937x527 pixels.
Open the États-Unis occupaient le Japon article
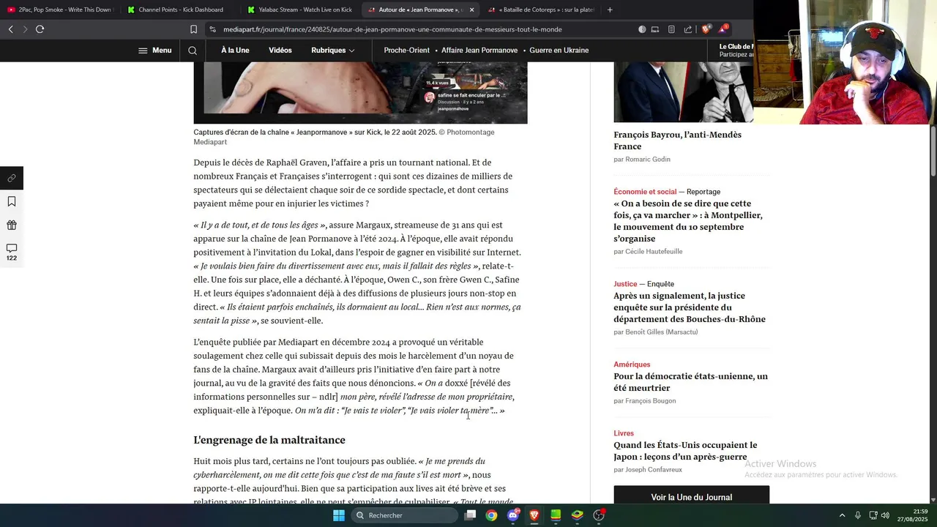tap(685, 451)
